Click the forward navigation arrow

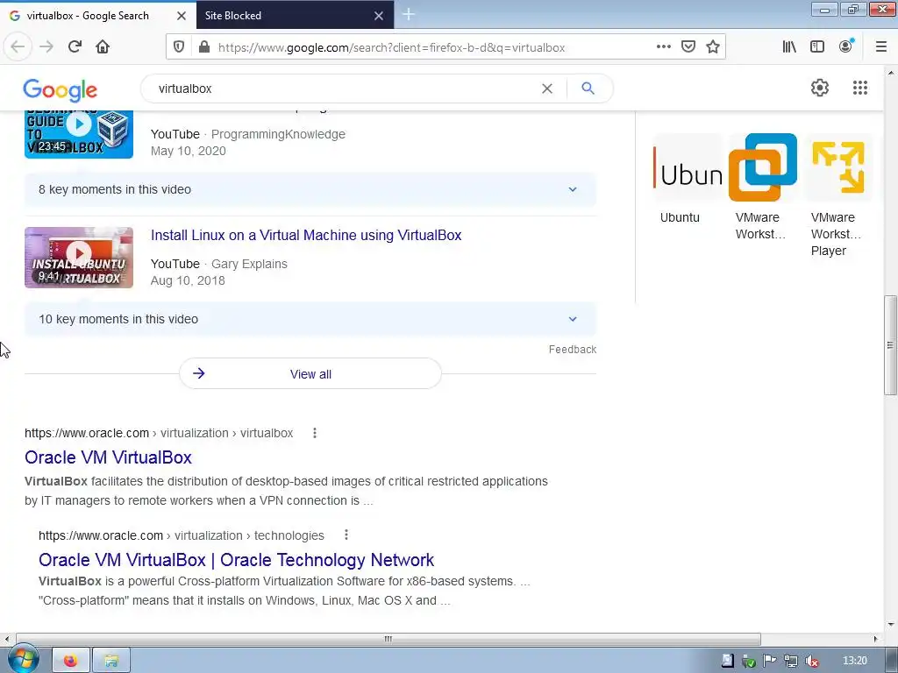coord(46,46)
